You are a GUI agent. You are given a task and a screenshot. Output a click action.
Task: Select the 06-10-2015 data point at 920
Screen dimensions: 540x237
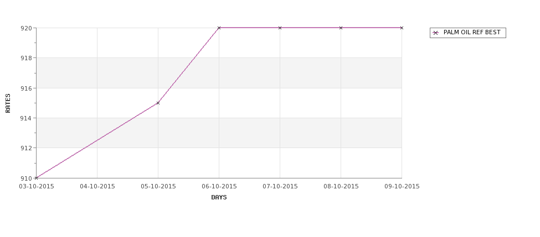[219, 28]
